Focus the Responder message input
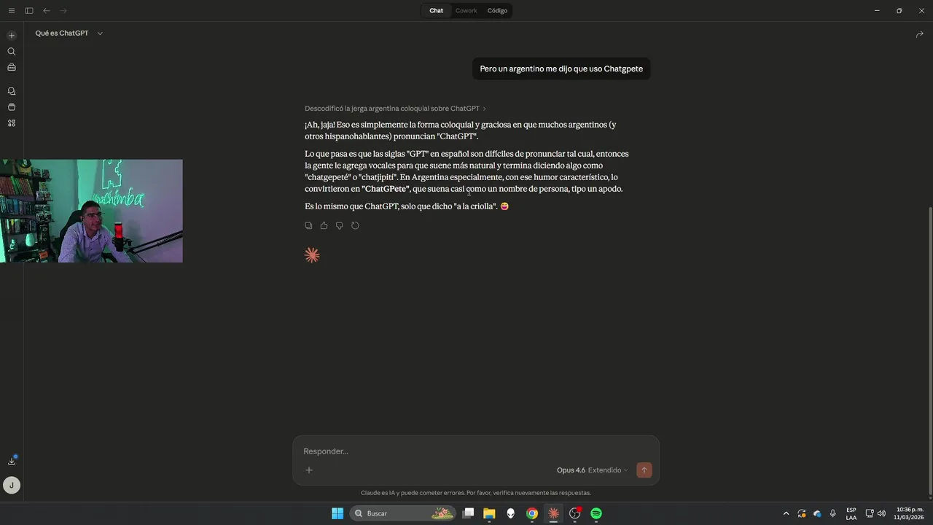 pyautogui.click(x=476, y=451)
